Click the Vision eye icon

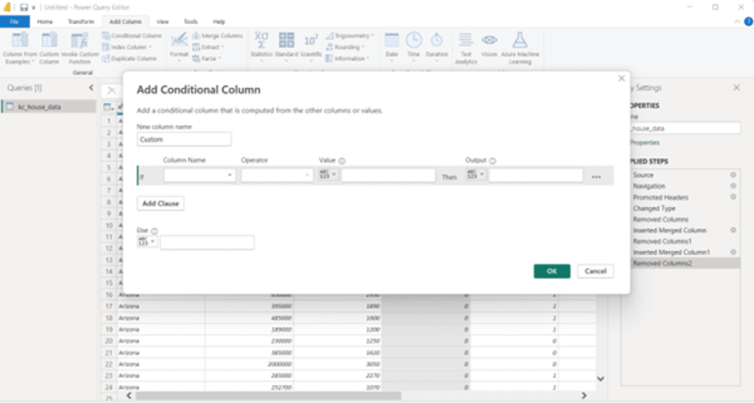click(489, 40)
